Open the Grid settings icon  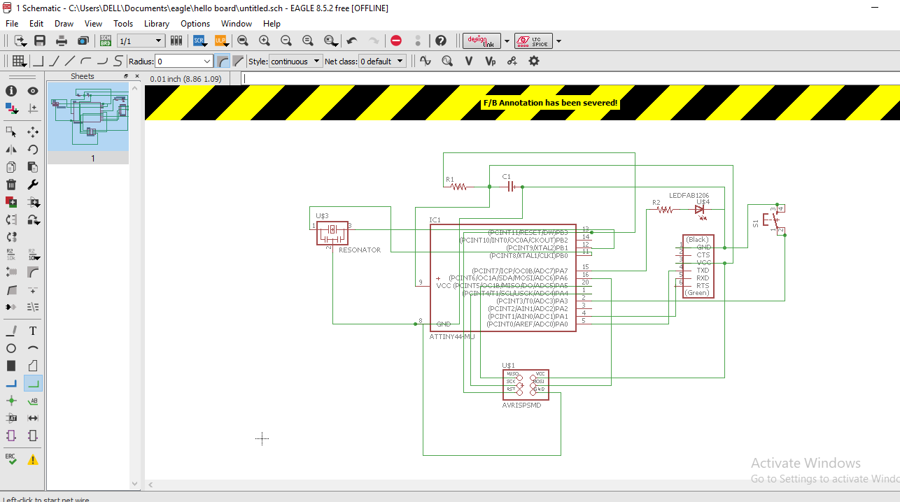click(20, 62)
